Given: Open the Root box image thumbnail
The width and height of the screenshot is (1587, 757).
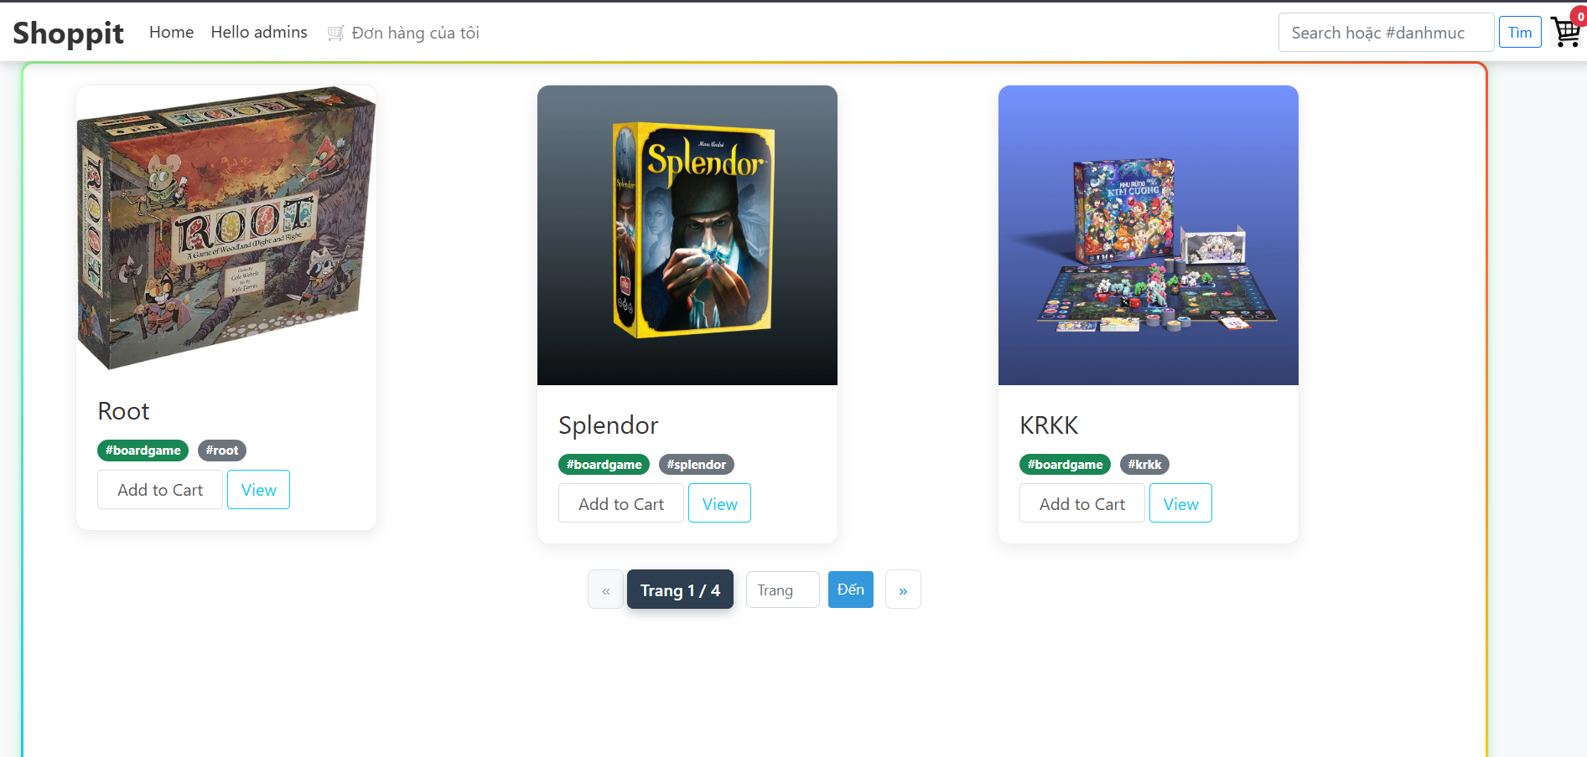Looking at the screenshot, I should click(226, 228).
